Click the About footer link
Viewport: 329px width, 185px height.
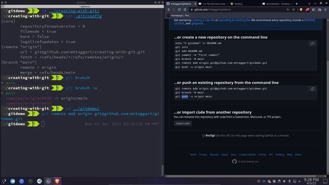pyautogui.click(x=298, y=155)
